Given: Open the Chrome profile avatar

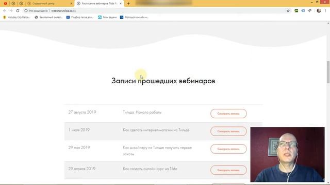Looking at the screenshot, I should pos(319,11).
